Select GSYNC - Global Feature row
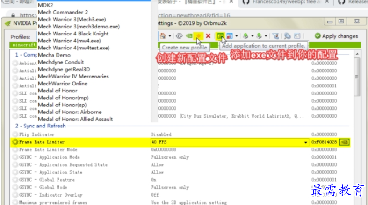368x205 pixels. (x=180, y=180)
